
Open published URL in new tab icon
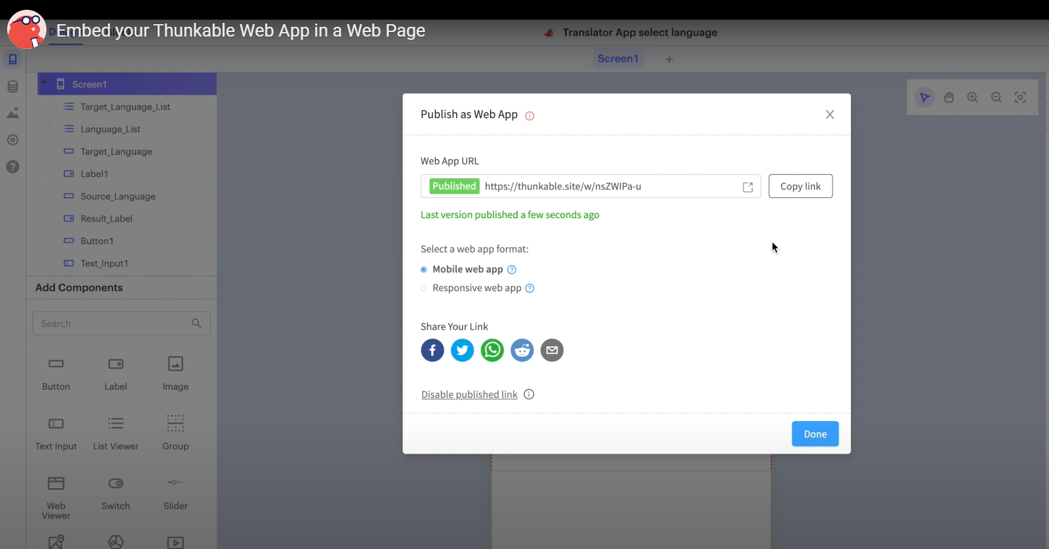click(748, 187)
